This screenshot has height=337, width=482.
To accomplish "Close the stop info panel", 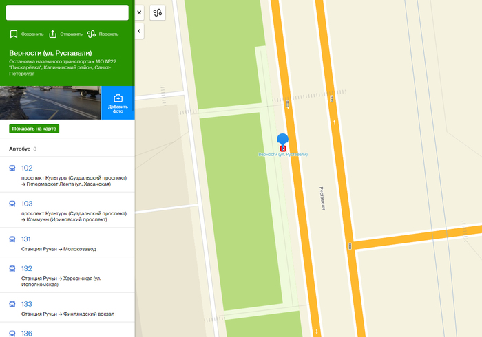I will point(139,12).
